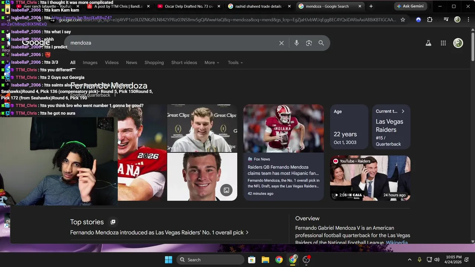
Task: Close the Oscar Delp Drafted tab
Action: [x=219, y=6]
